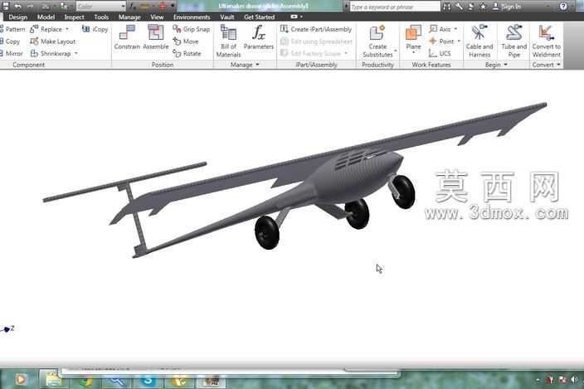Click Create Substitutes
The height and width of the screenshot is (389, 584).
[x=377, y=41]
